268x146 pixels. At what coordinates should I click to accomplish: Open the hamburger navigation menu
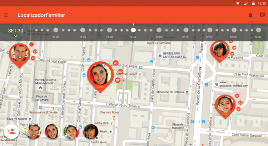click(x=6, y=15)
